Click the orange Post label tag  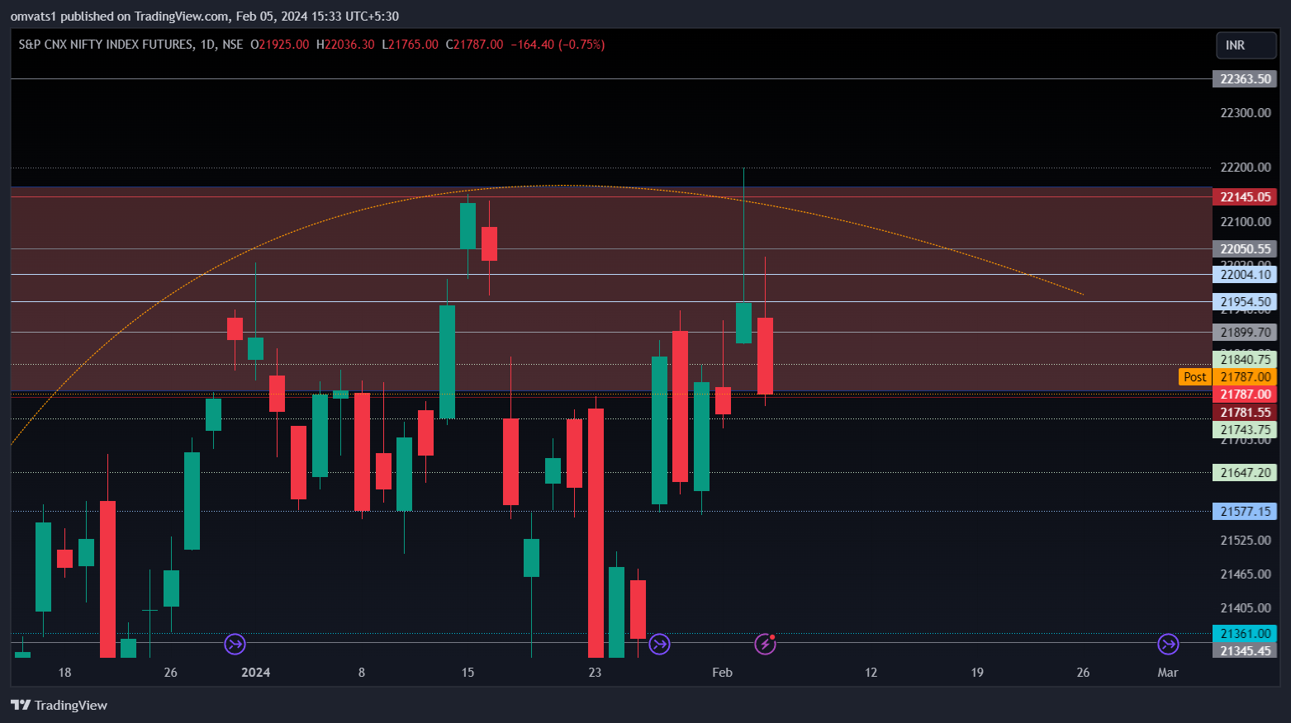(1194, 377)
